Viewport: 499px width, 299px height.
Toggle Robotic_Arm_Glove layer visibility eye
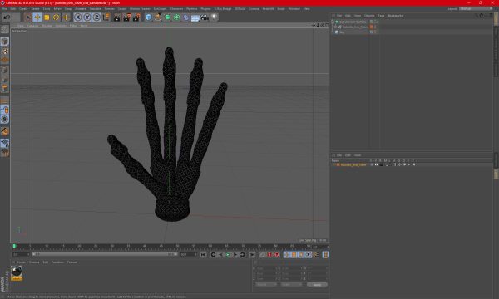point(376,164)
